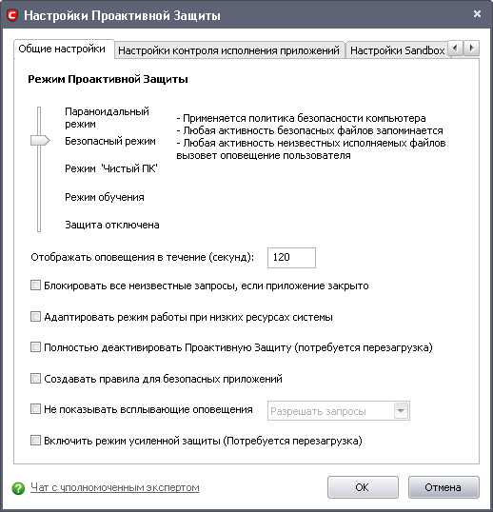Viewport: 493px width, 512px height.
Task: Click the green help question mark icon
Action: click(18, 488)
